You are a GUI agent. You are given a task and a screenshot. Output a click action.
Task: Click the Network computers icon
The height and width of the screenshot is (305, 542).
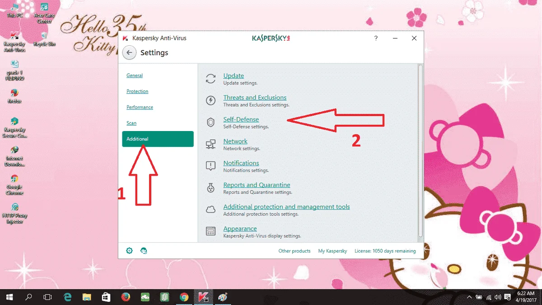click(210, 144)
